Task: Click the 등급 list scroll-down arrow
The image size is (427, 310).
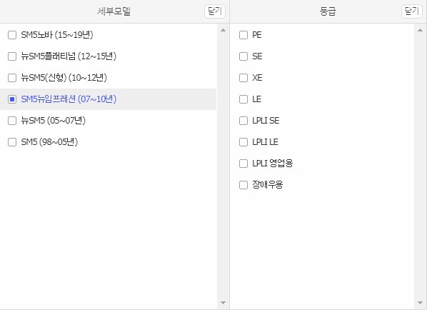Action: pos(420,303)
